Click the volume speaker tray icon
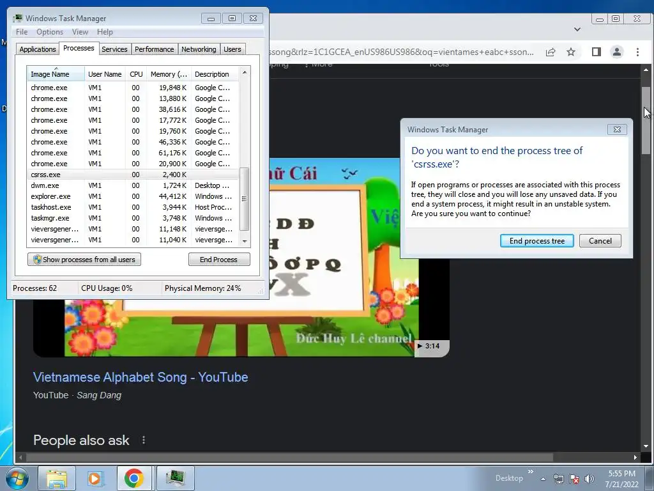Image resolution: width=654 pixels, height=491 pixels. point(589,479)
